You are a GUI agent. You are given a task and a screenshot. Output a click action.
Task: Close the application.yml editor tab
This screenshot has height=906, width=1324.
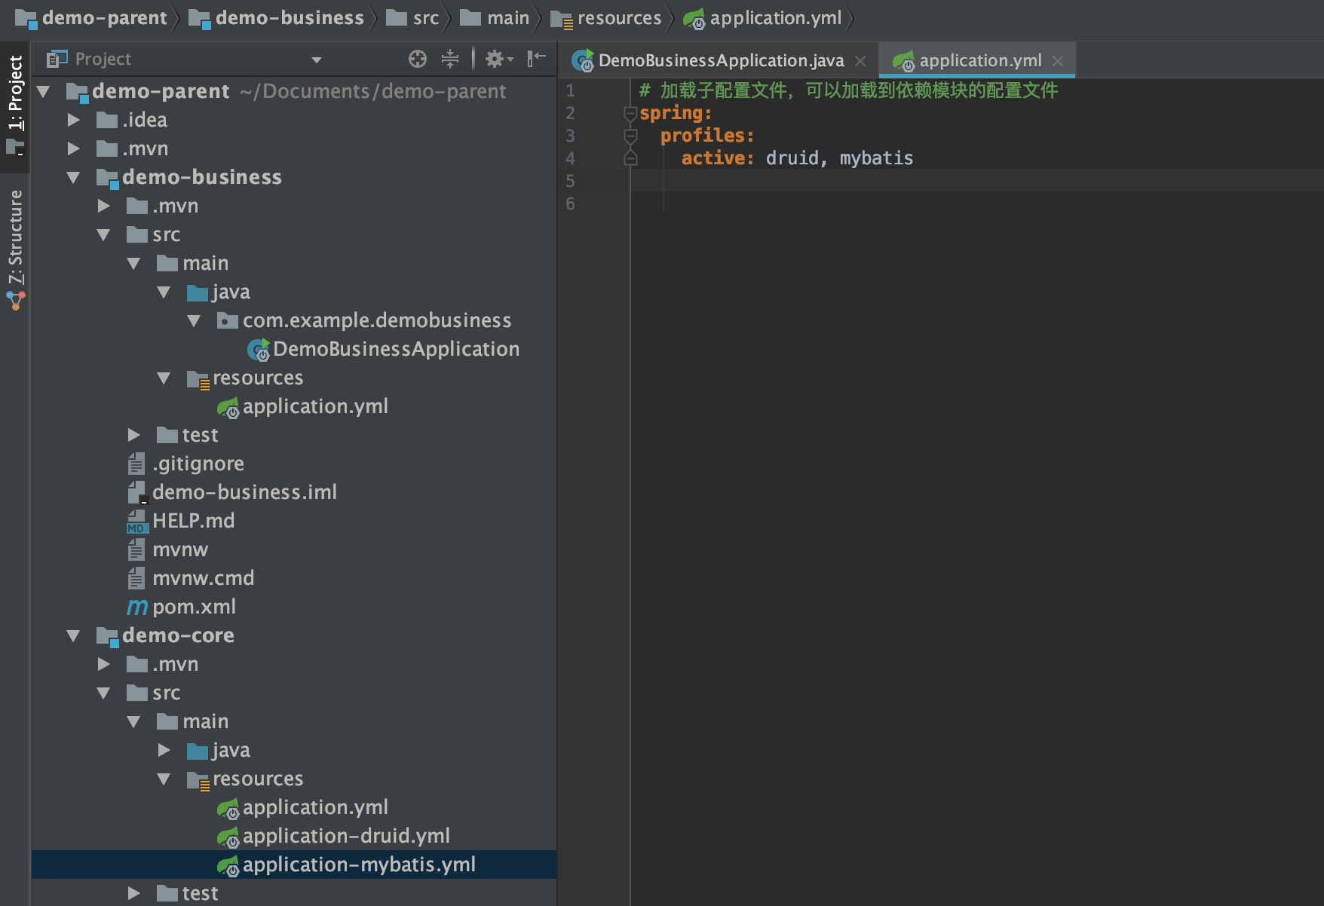[x=1058, y=61]
